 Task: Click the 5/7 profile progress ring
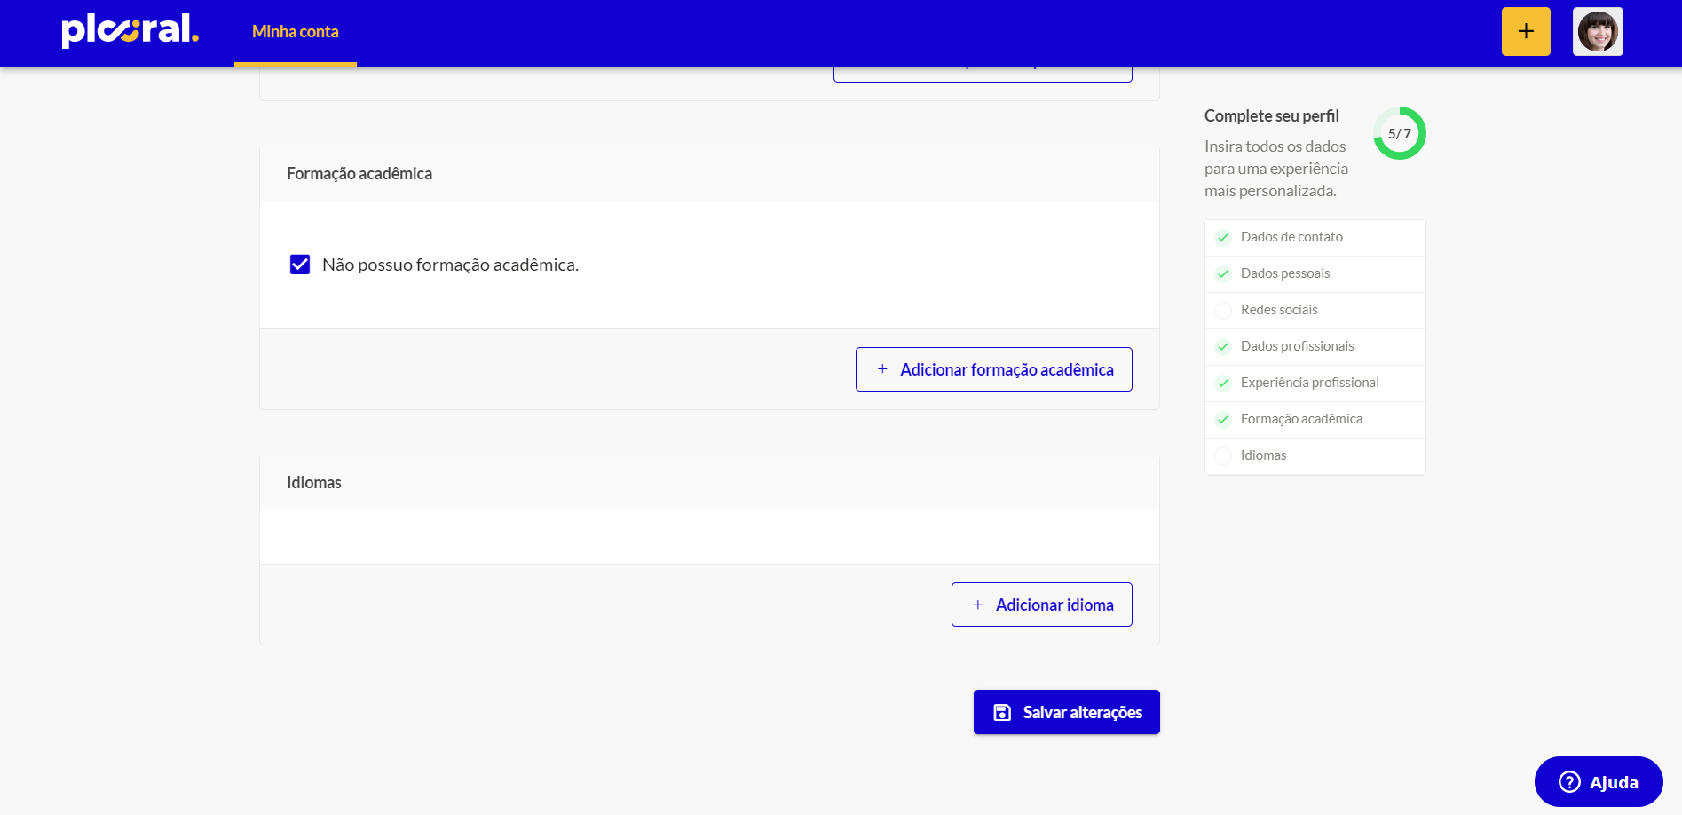tap(1400, 133)
